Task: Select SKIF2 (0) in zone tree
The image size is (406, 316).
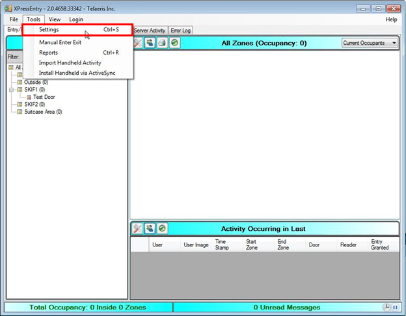Action: point(34,104)
